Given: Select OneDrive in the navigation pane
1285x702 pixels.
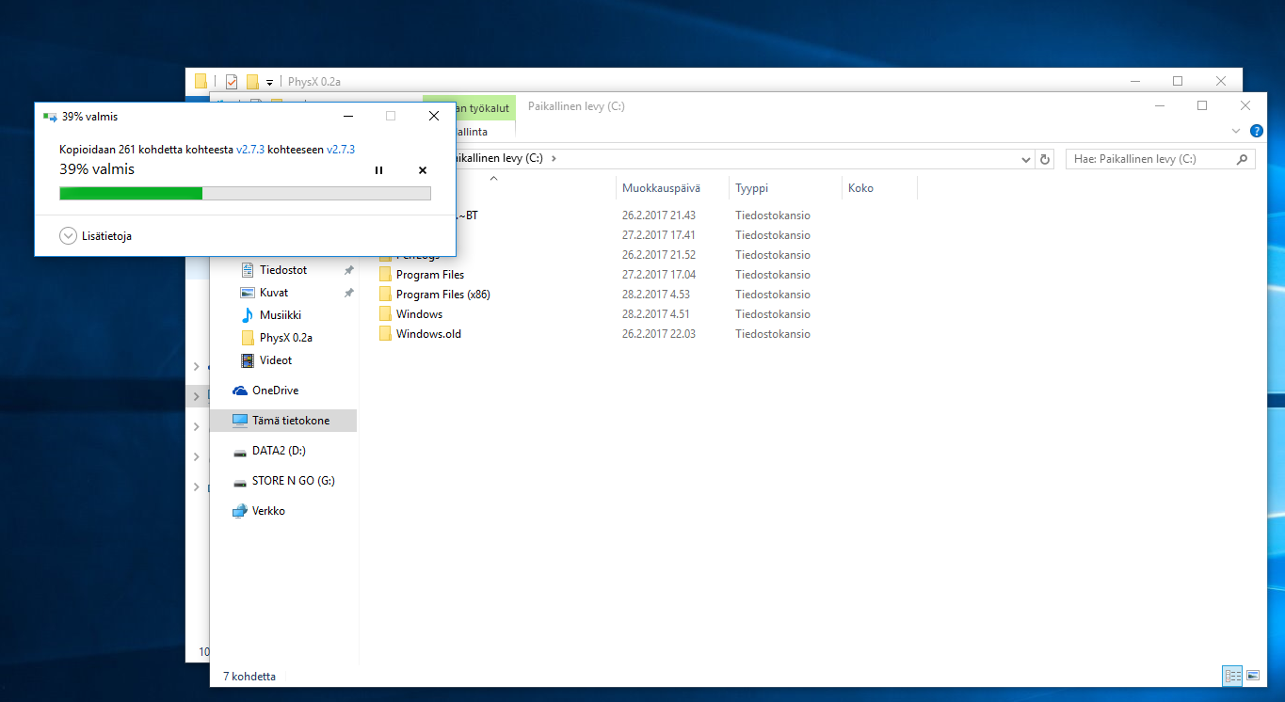Looking at the screenshot, I should (x=275, y=391).
